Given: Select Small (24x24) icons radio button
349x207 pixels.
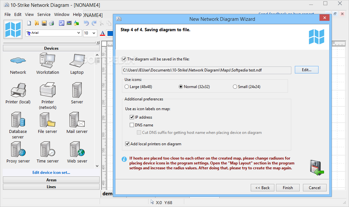Looking at the screenshot, I should tap(235, 87).
